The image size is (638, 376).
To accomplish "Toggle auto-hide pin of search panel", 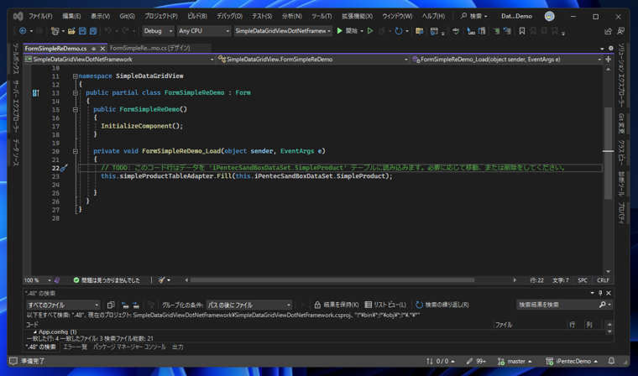I will tap(600, 293).
